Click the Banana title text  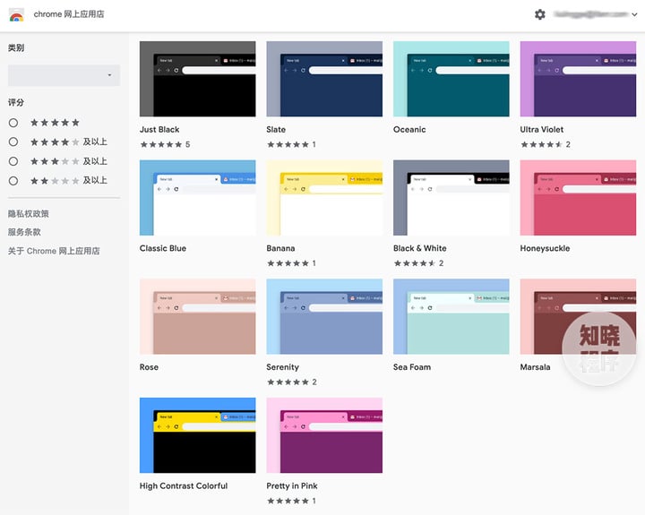[x=280, y=248]
